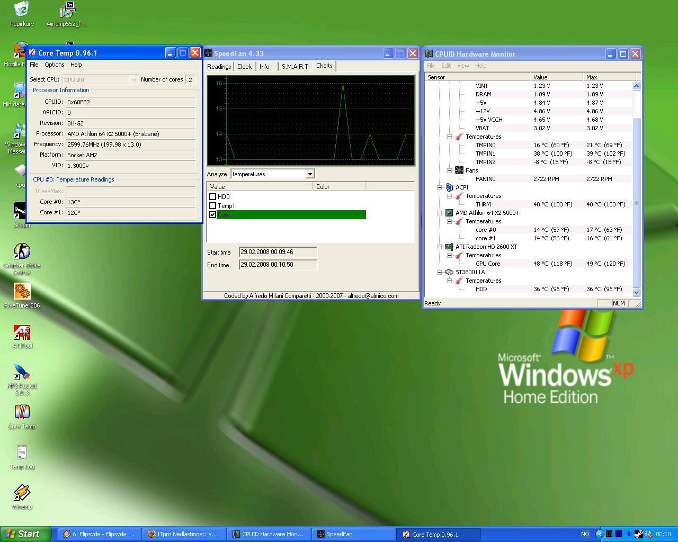Click Sensor column header in HWMonitor
The height and width of the screenshot is (542, 678).
[x=477, y=77]
